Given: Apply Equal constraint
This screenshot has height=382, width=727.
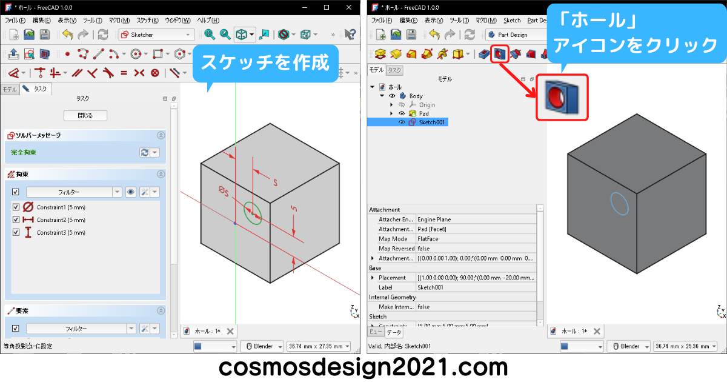Looking at the screenshot, I should (124, 73).
